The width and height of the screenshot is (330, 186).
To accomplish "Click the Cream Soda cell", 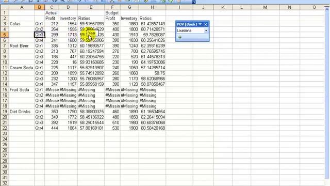I will pos(22,68).
